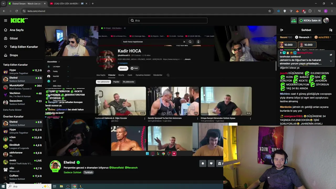Open chat user list icon
Viewport: 336px width, 189px height.
pos(331,30)
